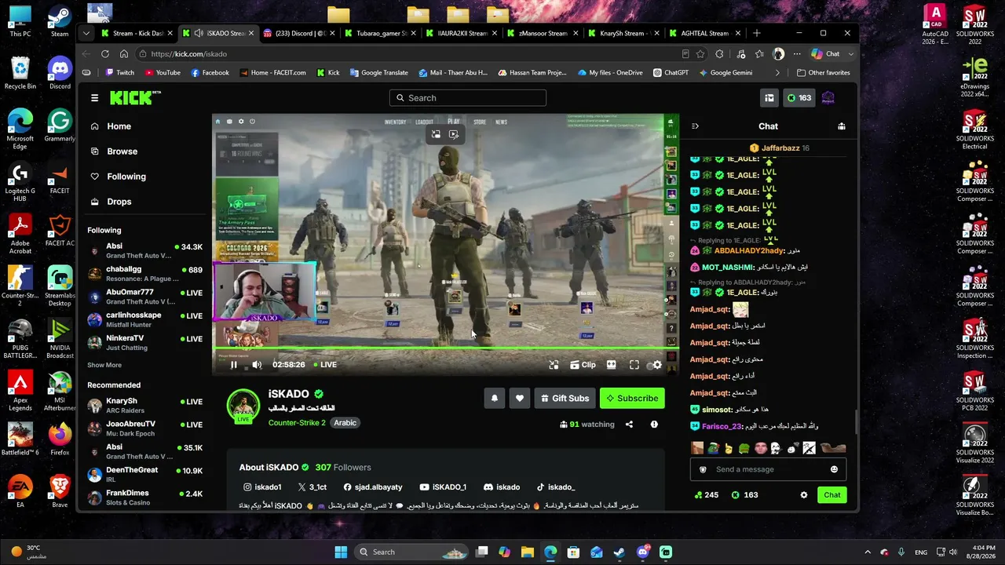This screenshot has width=1005, height=565.
Task: Open Other favorites folder
Action: (x=823, y=73)
